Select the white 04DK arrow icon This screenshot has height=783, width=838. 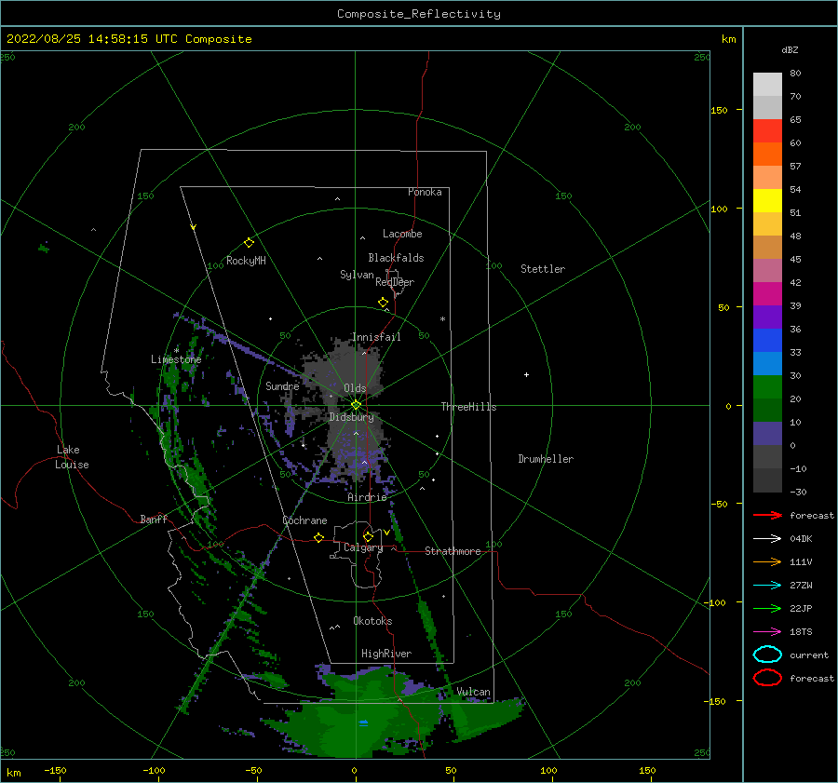point(767,538)
